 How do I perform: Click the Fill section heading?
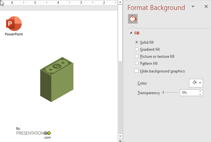137,33
